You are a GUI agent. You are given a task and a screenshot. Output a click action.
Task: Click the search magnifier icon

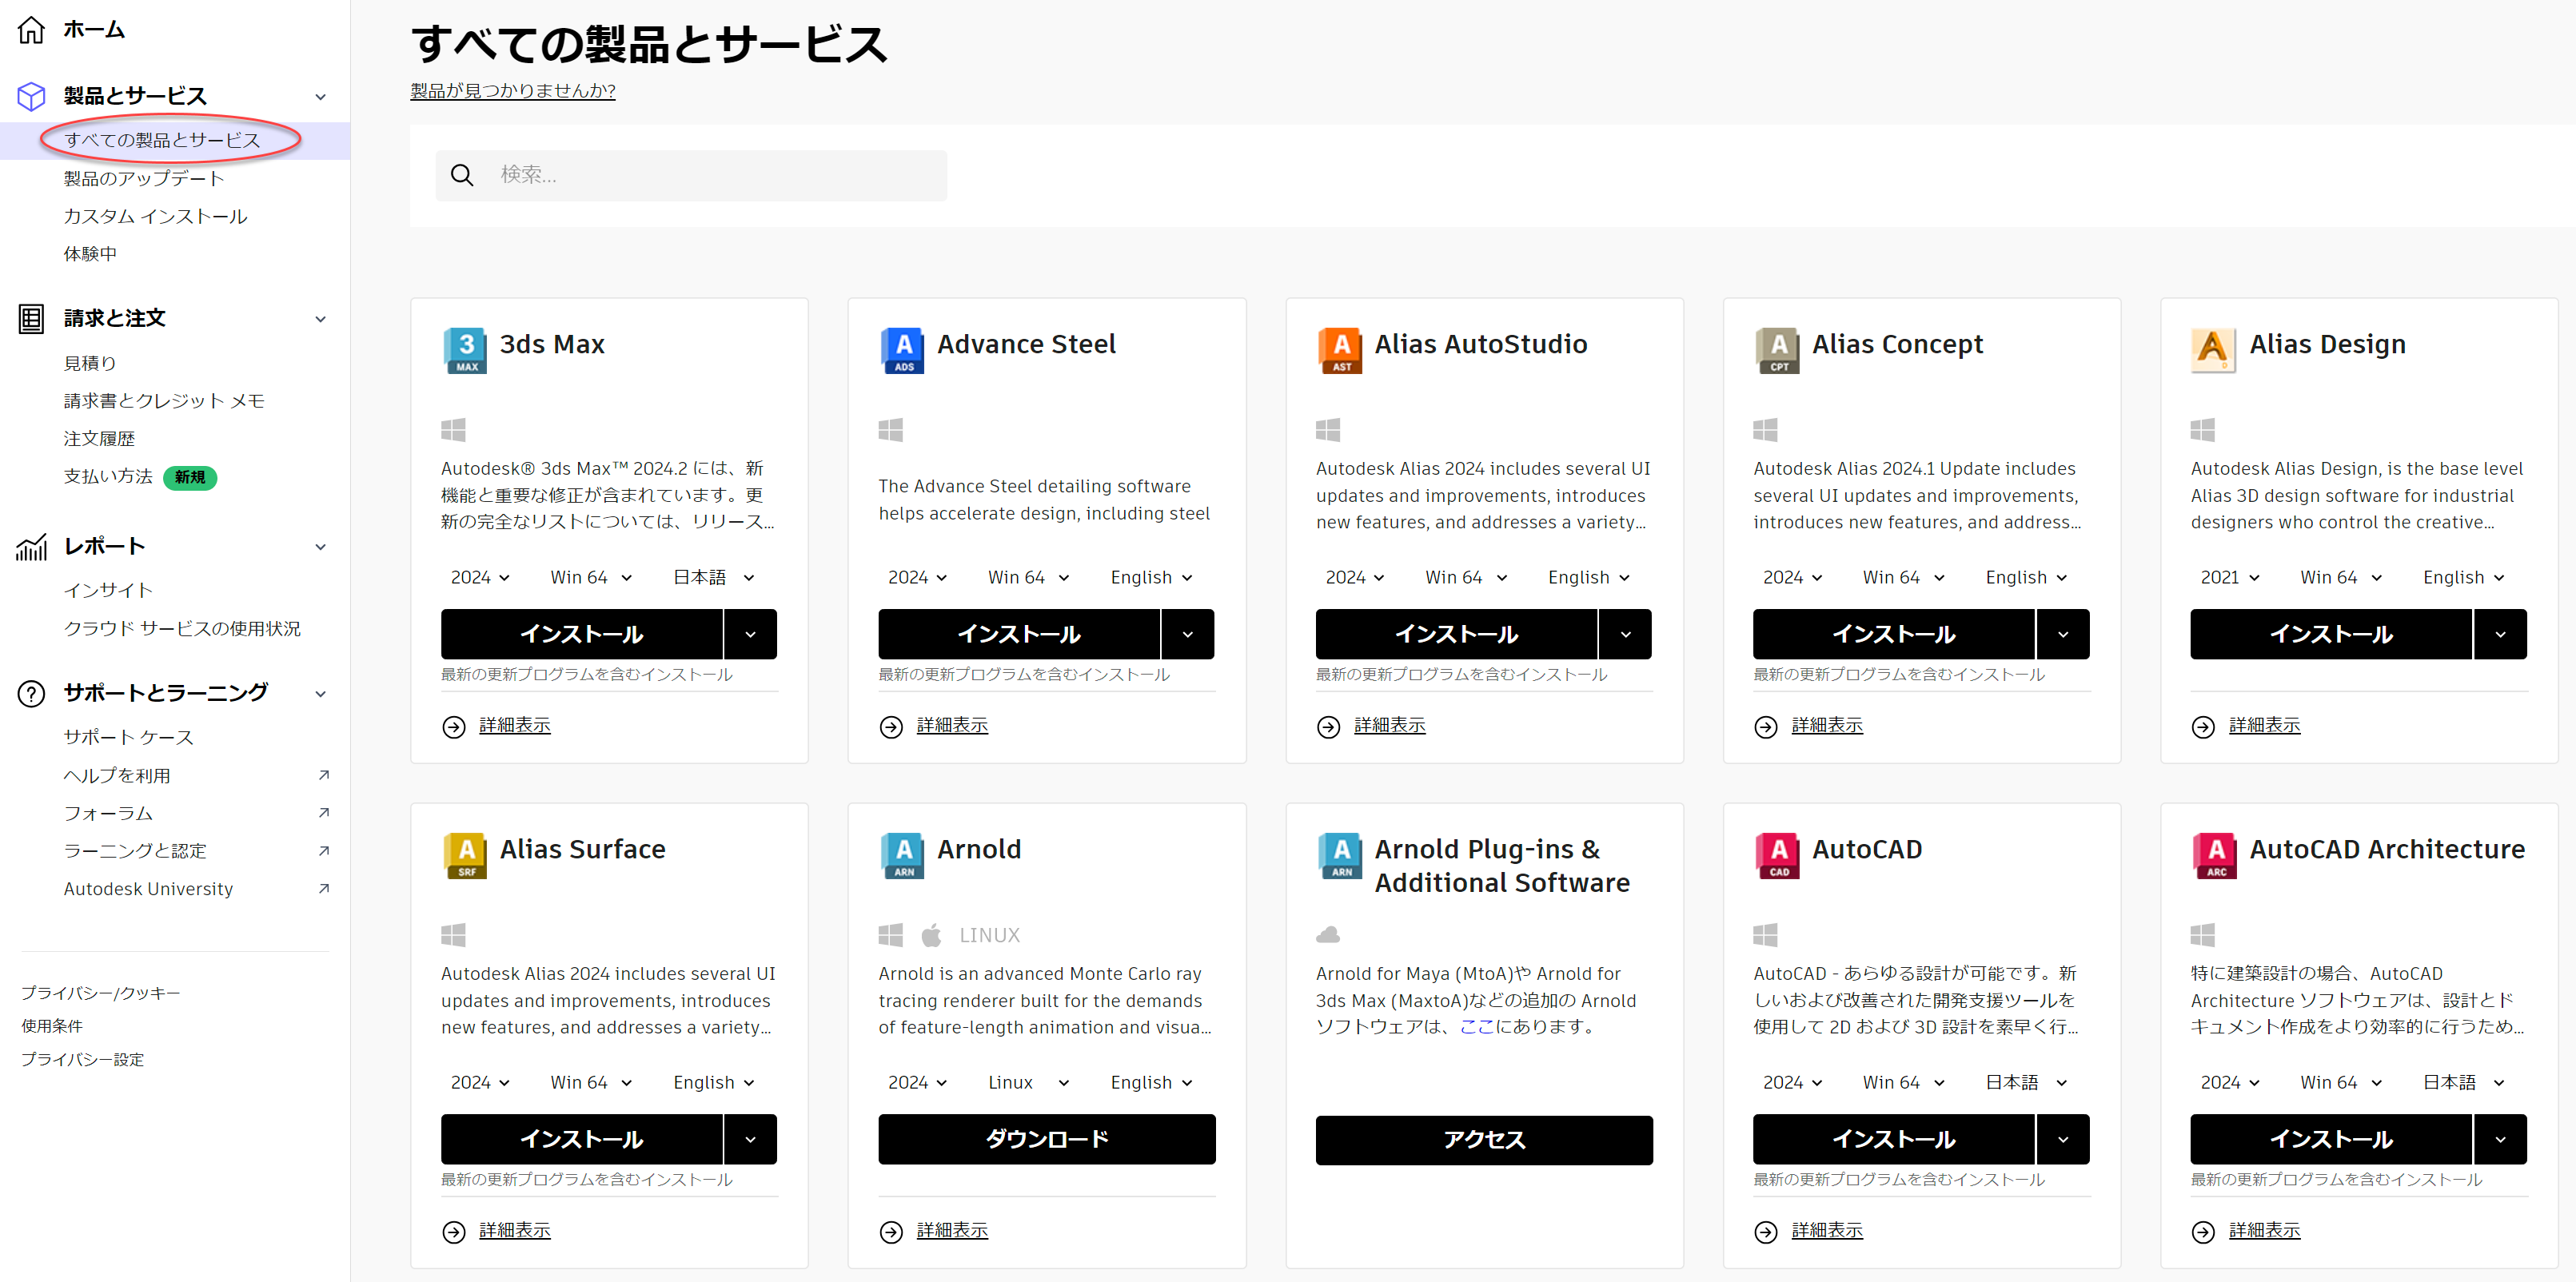pos(462,175)
